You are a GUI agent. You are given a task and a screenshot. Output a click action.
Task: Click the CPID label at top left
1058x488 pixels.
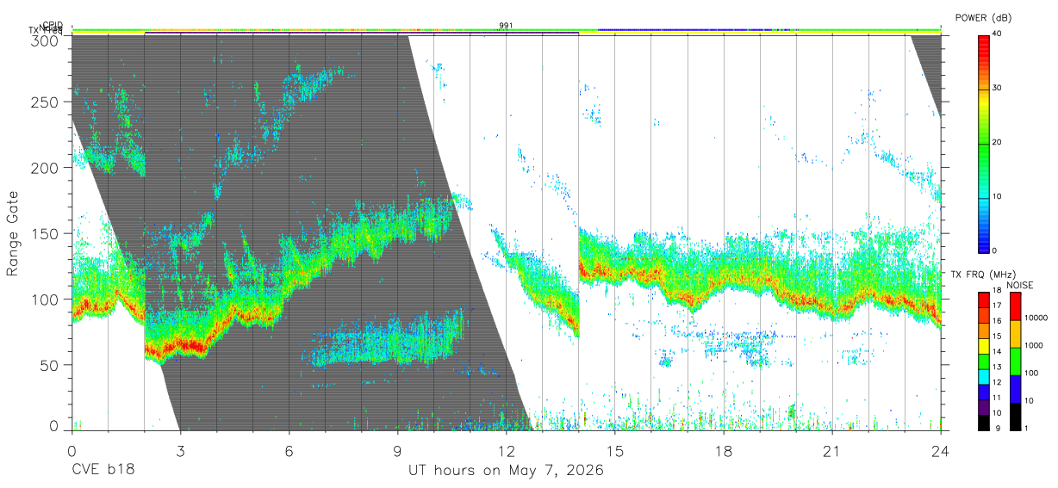click(53, 25)
